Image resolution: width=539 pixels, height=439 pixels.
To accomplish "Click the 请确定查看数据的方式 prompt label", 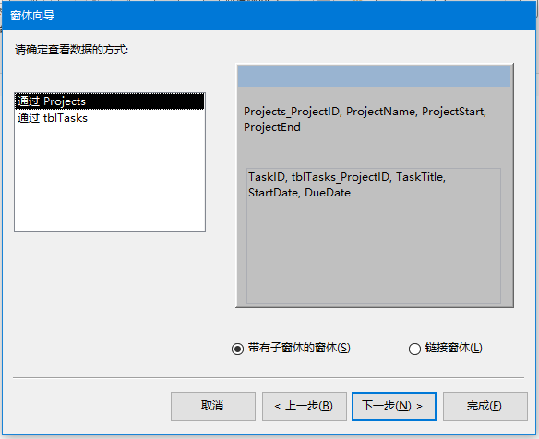I will click(x=71, y=50).
